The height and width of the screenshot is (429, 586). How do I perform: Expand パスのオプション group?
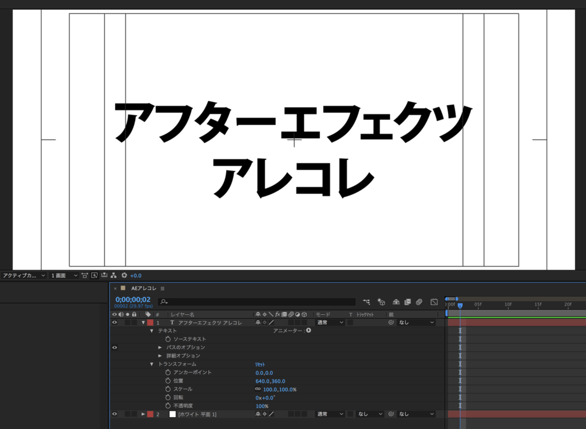pyautogui.click(x=160, y=347)
